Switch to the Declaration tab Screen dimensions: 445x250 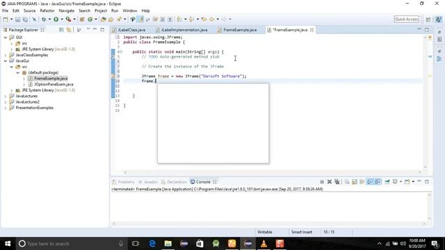click(x=174, y=182)
